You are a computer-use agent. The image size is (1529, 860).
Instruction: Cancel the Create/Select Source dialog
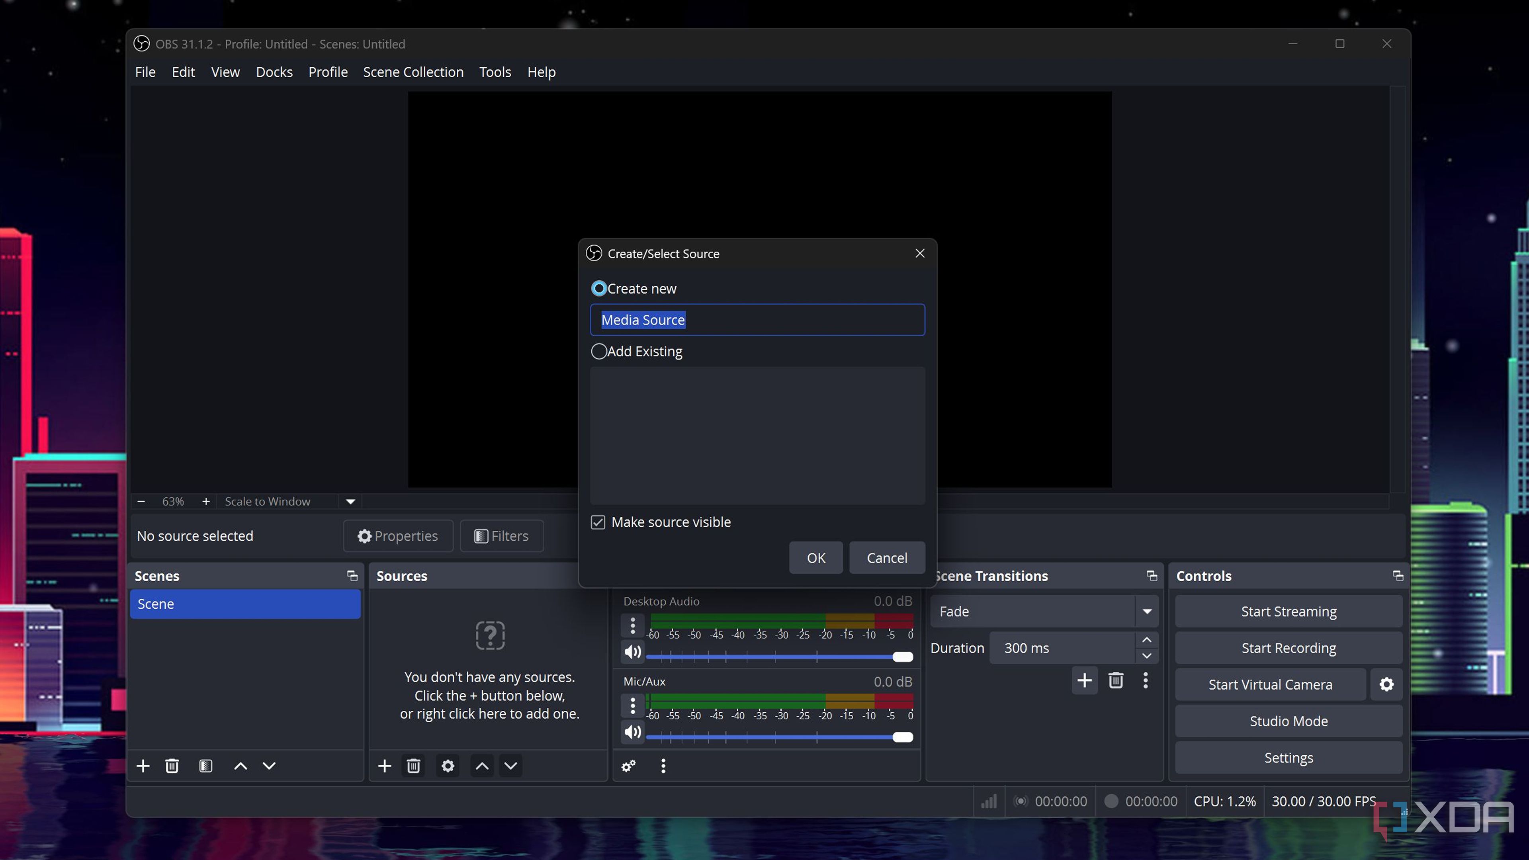(x=887, y=558)
